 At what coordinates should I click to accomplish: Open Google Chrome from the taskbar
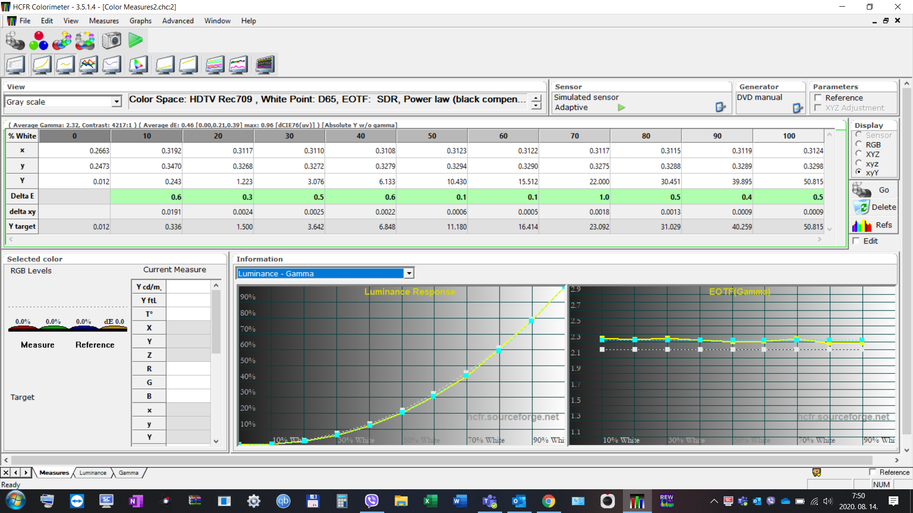[548, 501]
